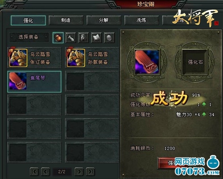The image size is (223, 179).
Task: Jump to the last page arrow
Action: coord(91,172)
